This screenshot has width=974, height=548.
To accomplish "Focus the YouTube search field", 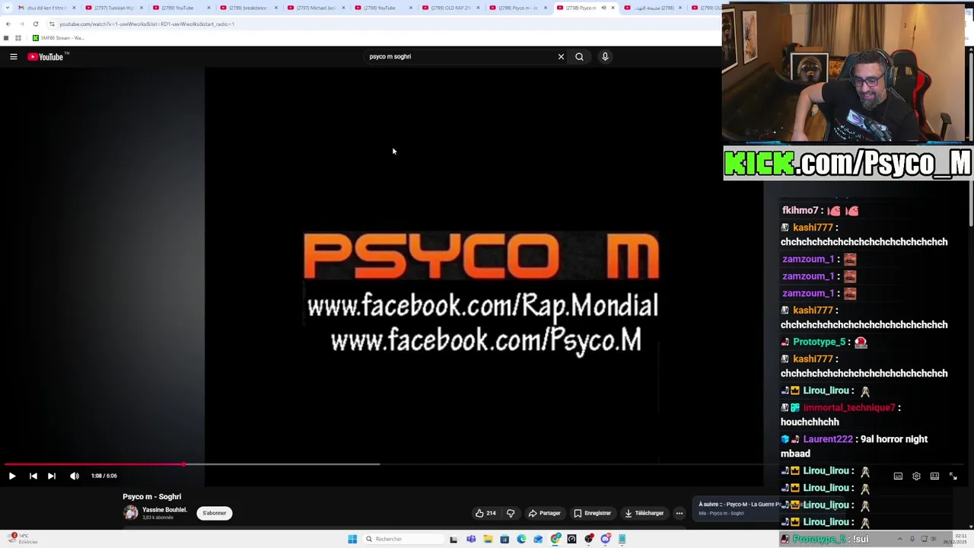I will 460,56.
